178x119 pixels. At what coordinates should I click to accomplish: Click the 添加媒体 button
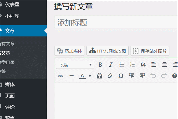coord(70,51)
